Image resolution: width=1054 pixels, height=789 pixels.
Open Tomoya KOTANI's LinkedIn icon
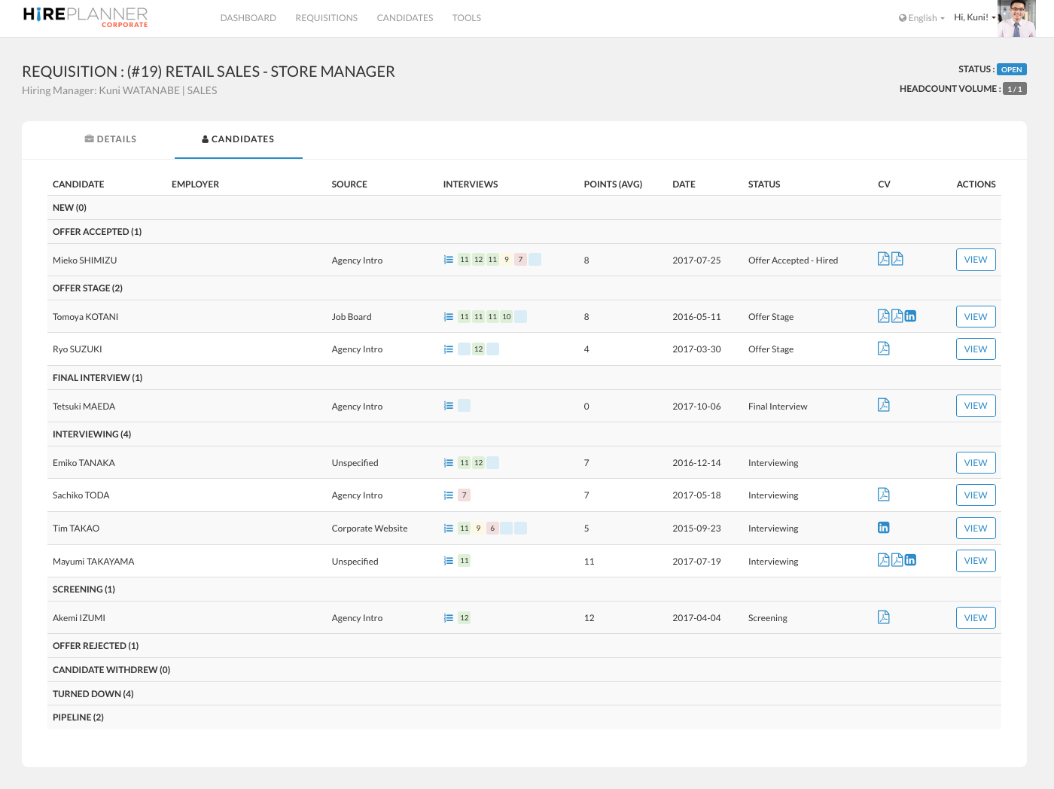[910, 316]
